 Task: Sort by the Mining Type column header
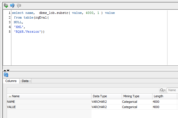(137, 96)
